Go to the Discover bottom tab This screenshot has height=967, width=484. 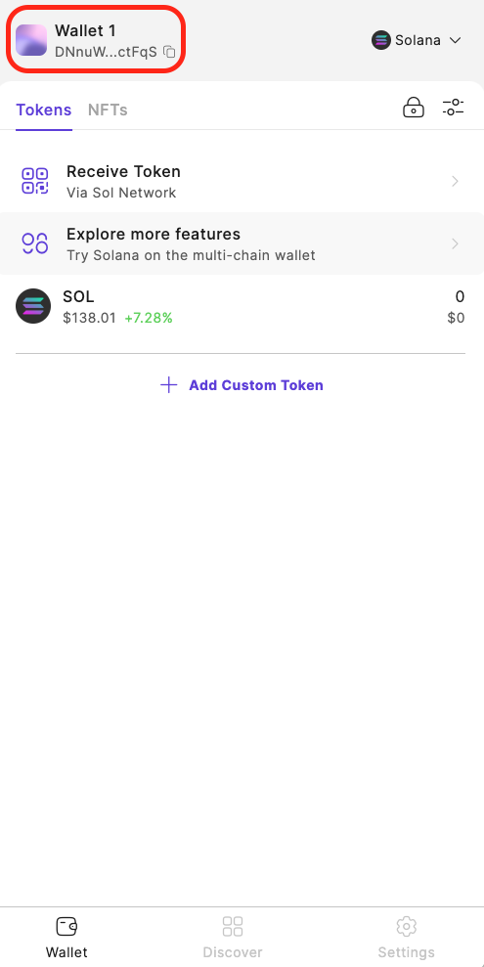point(233,938)
